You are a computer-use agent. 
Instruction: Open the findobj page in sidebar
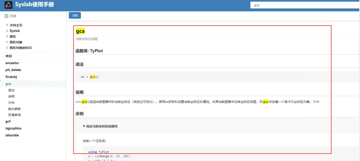click(x=11, y=77)
